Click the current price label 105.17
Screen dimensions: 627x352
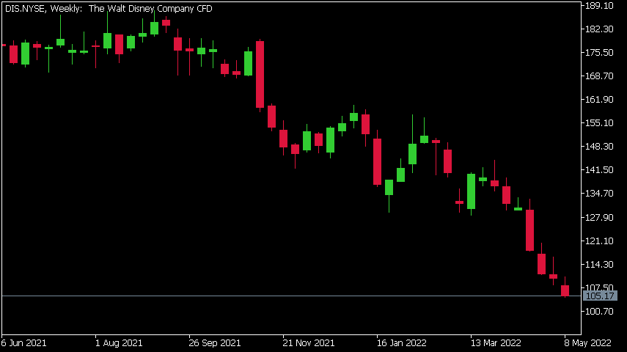click(600, 296)
